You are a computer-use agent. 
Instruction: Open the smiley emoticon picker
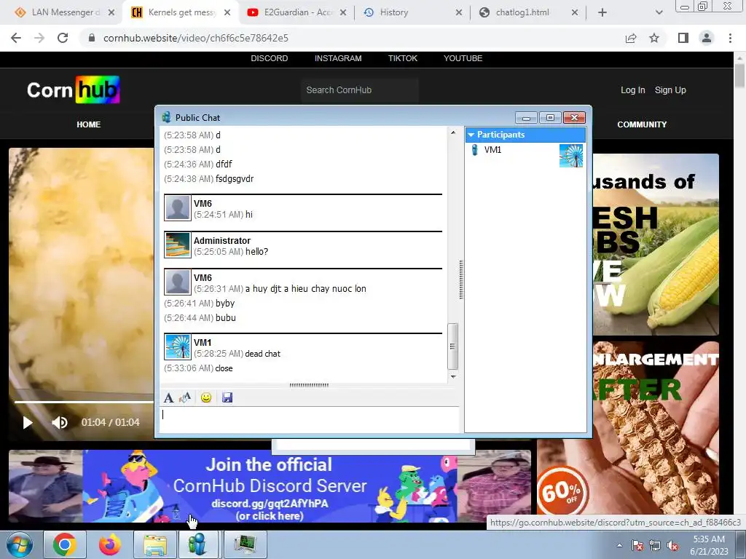206,397
